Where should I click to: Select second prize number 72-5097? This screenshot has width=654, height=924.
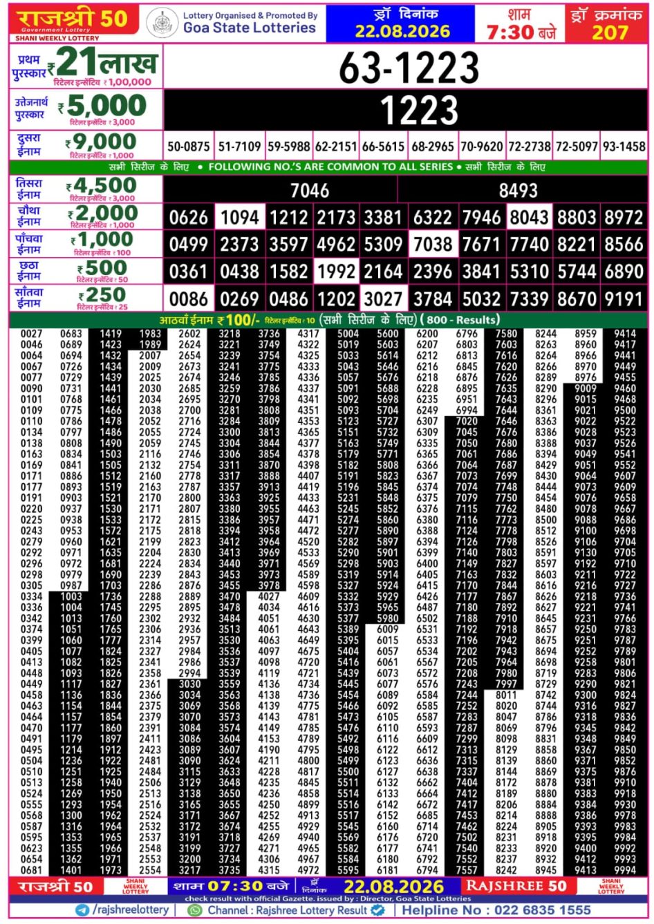coord(577,147)
